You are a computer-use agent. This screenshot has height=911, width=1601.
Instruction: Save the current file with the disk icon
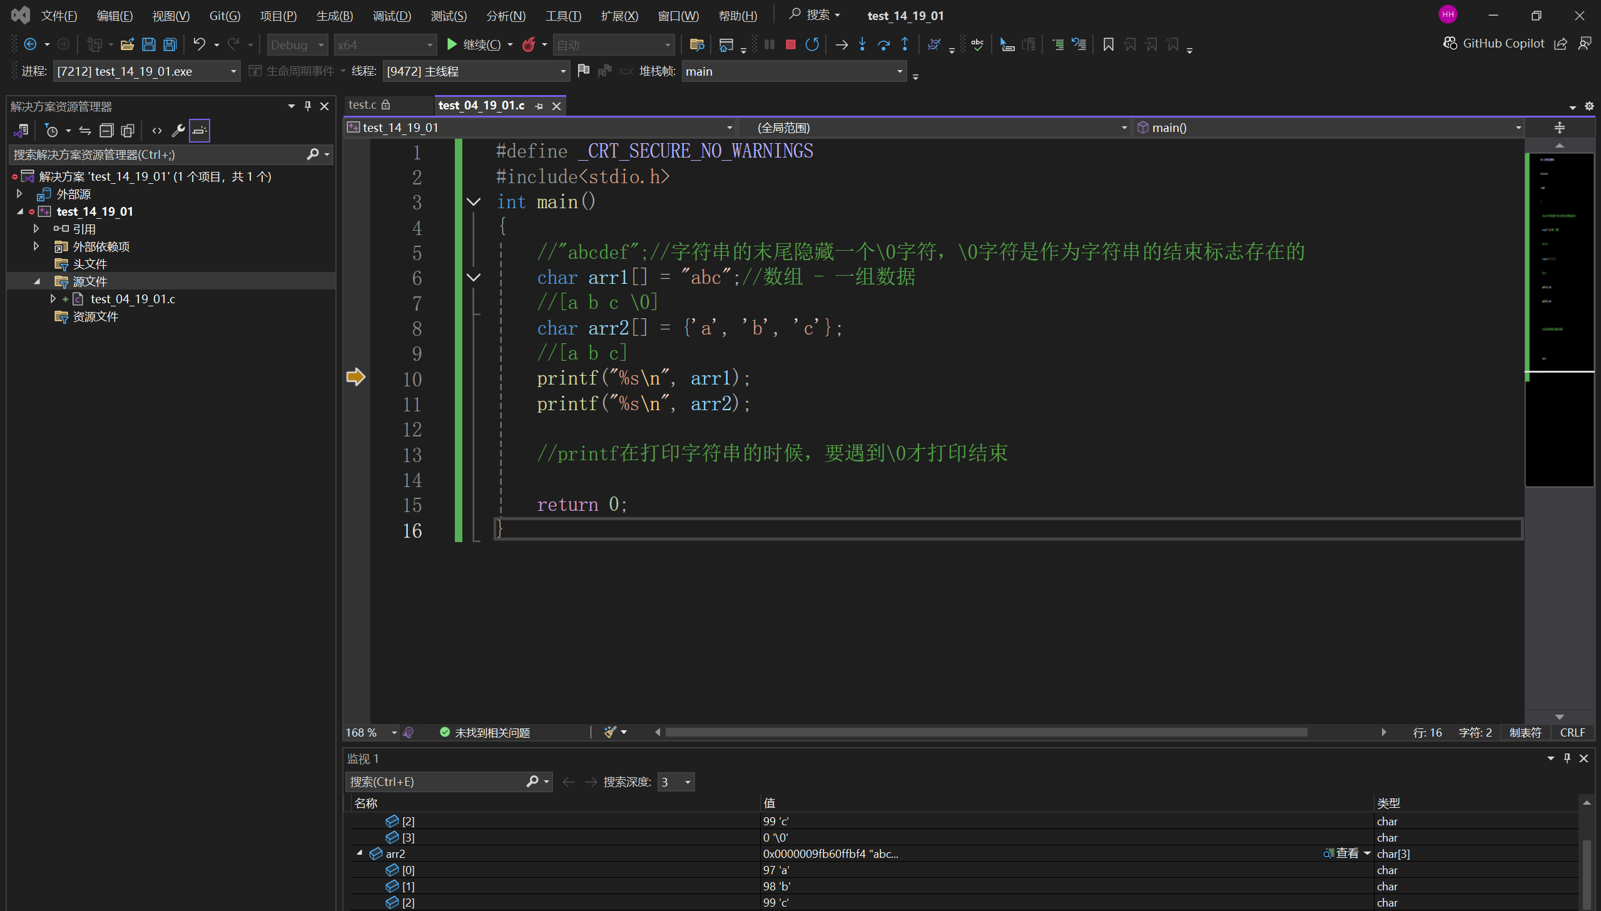[x=148, y=44]
